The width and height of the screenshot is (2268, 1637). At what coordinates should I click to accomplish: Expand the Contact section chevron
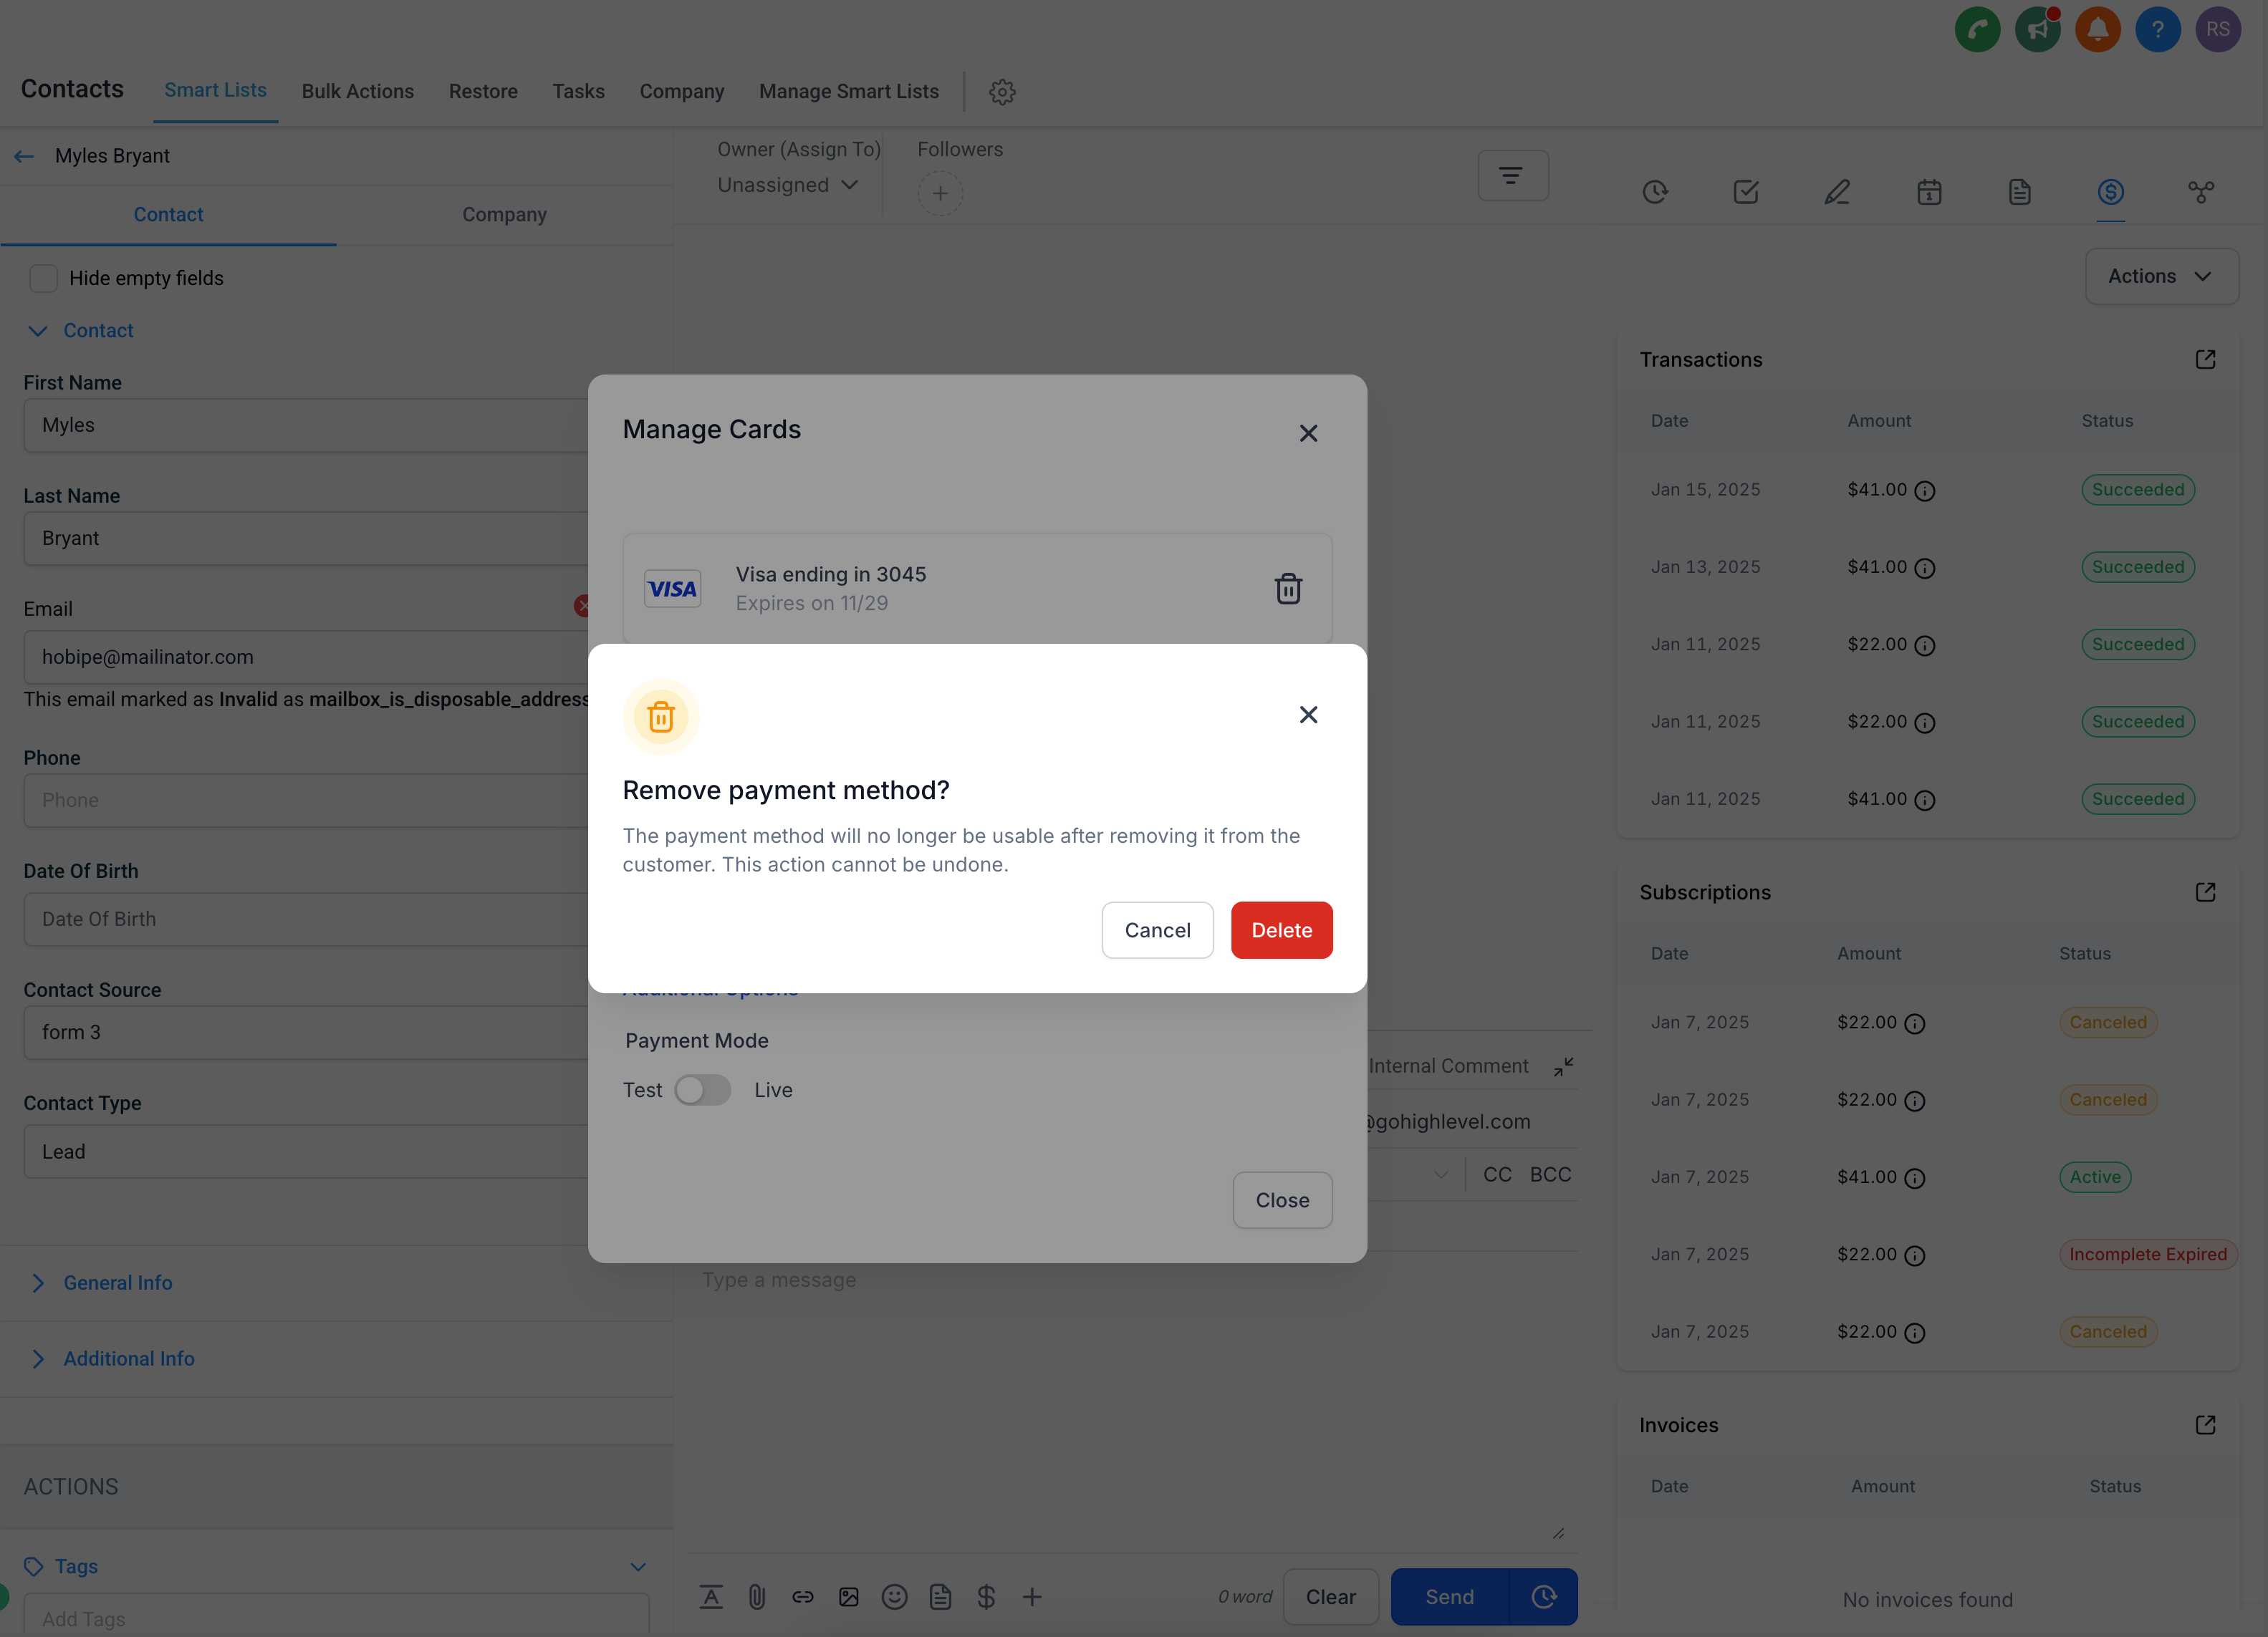[35, 329]
